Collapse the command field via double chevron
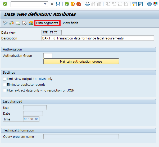This screenshot has height=147, width=159. pos(52,4)
